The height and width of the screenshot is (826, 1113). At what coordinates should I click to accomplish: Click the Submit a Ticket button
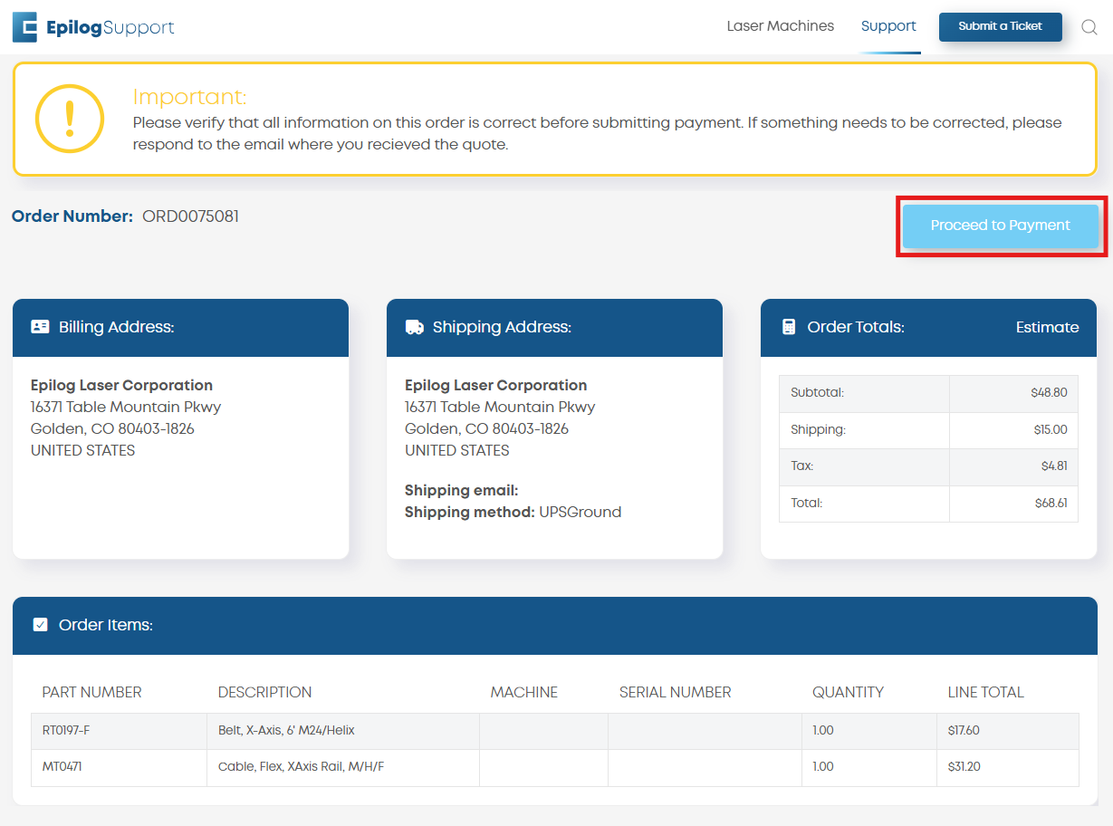pos(1000,26)
